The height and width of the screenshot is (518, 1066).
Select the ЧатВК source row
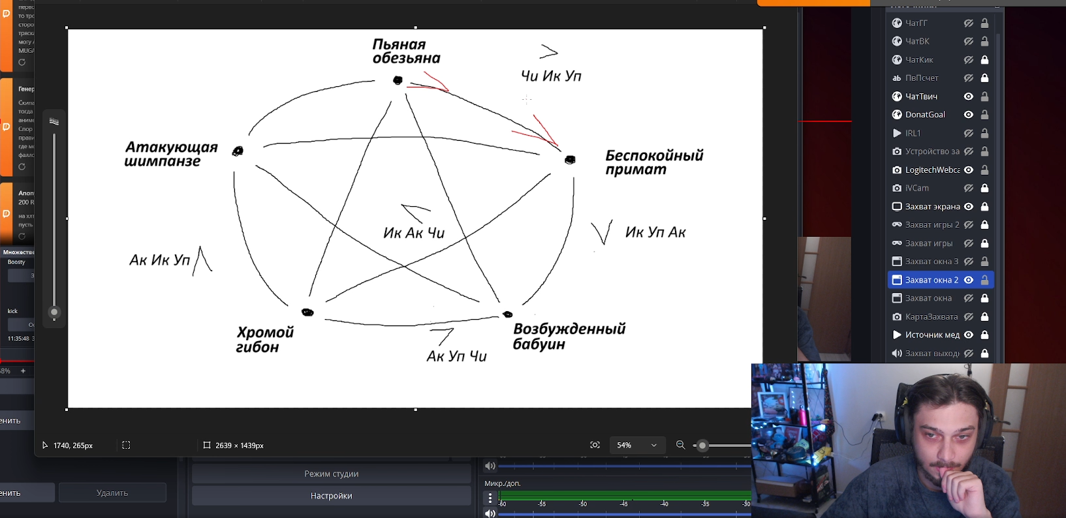[x=941, y=41]
